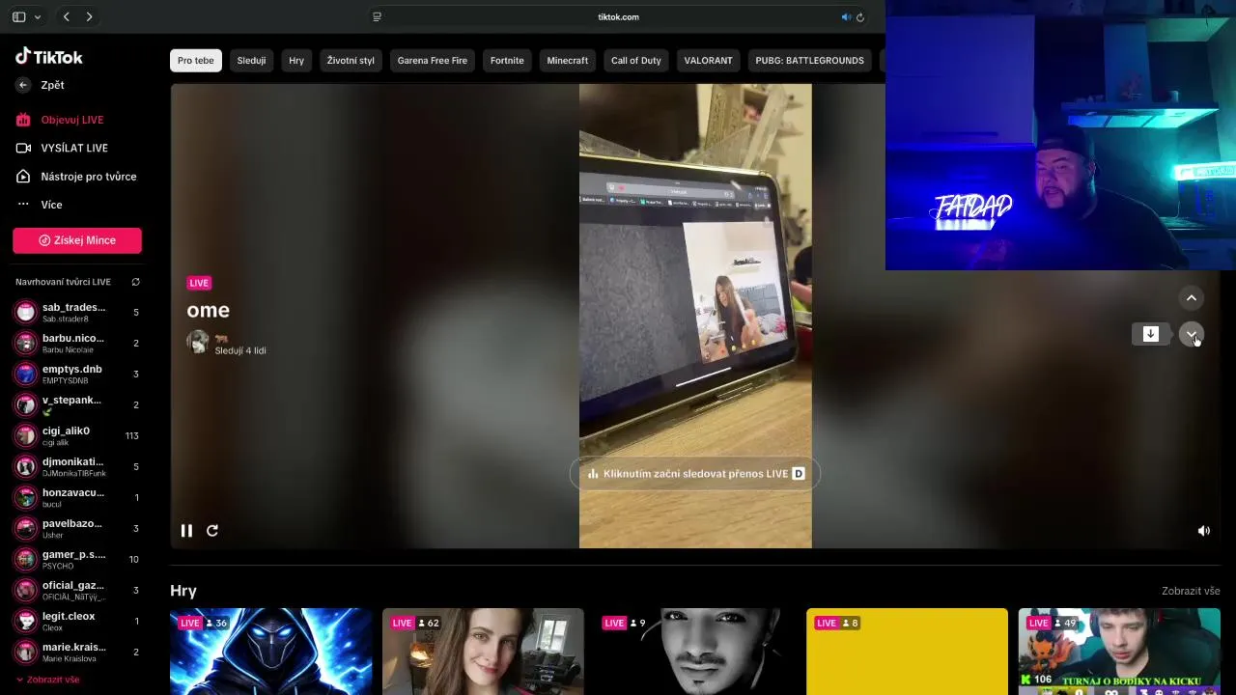Click the tiktok.com address bar
Image resolution: width=1236 pixels, height=695 pixels.
tap(618, 16)
